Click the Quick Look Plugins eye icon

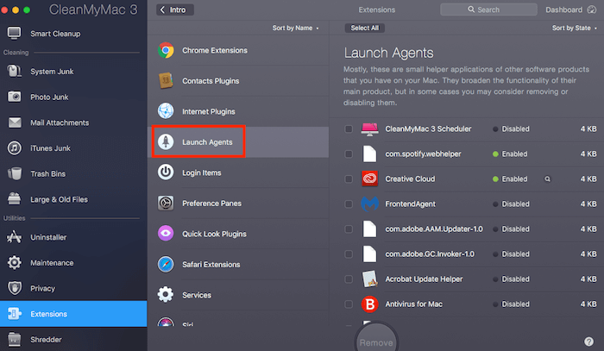[x=166, y=233]
